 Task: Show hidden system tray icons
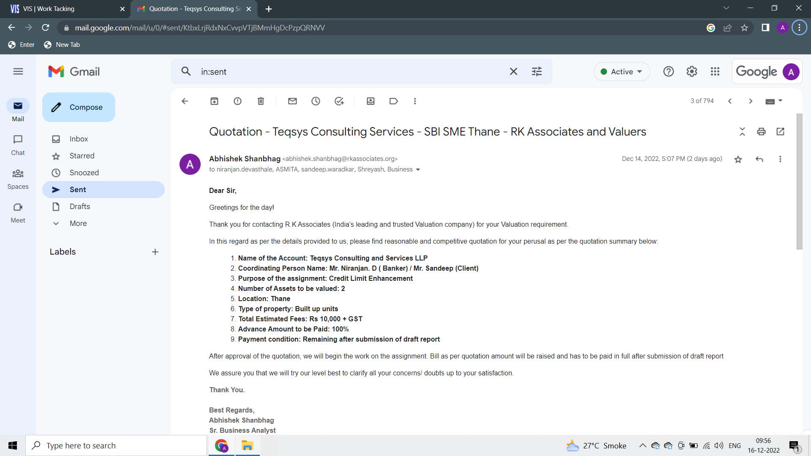pos(642,445)
